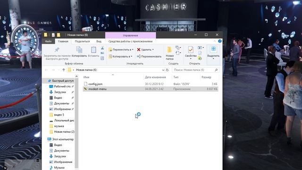Click the new folder icon in title bar quick toolbar

click(x=59, y=35)
